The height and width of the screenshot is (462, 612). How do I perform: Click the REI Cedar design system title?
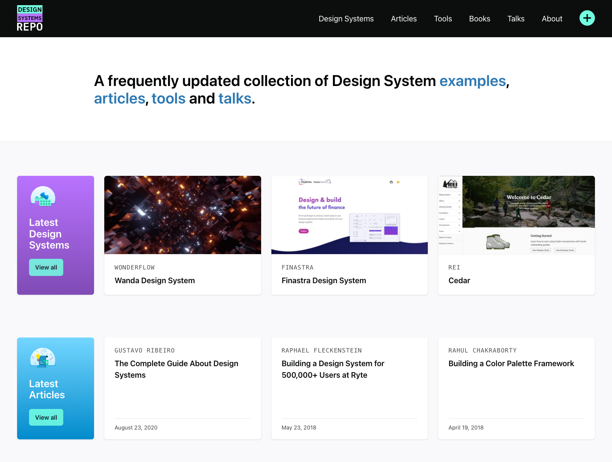pos(459,280)
